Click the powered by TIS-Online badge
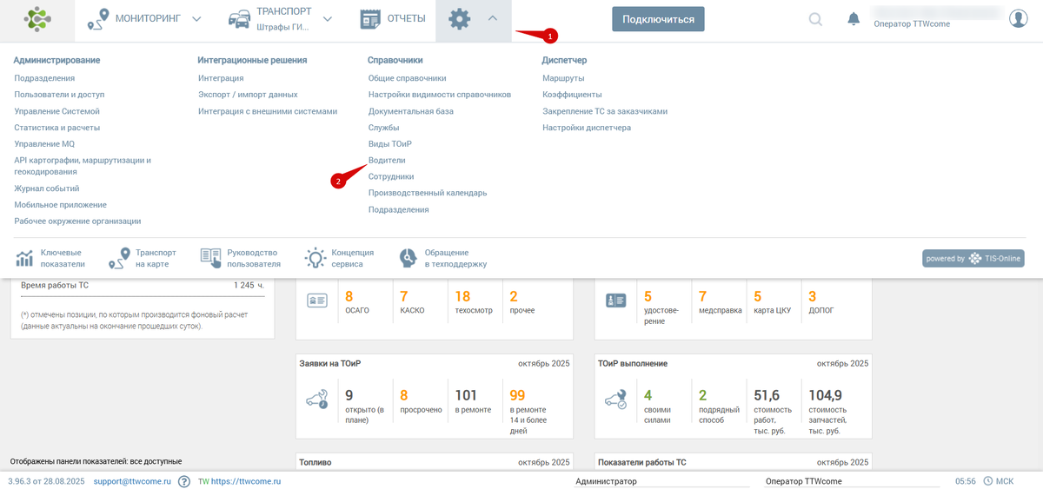Screen dimensions: 1043x489 tap(973, 259)
